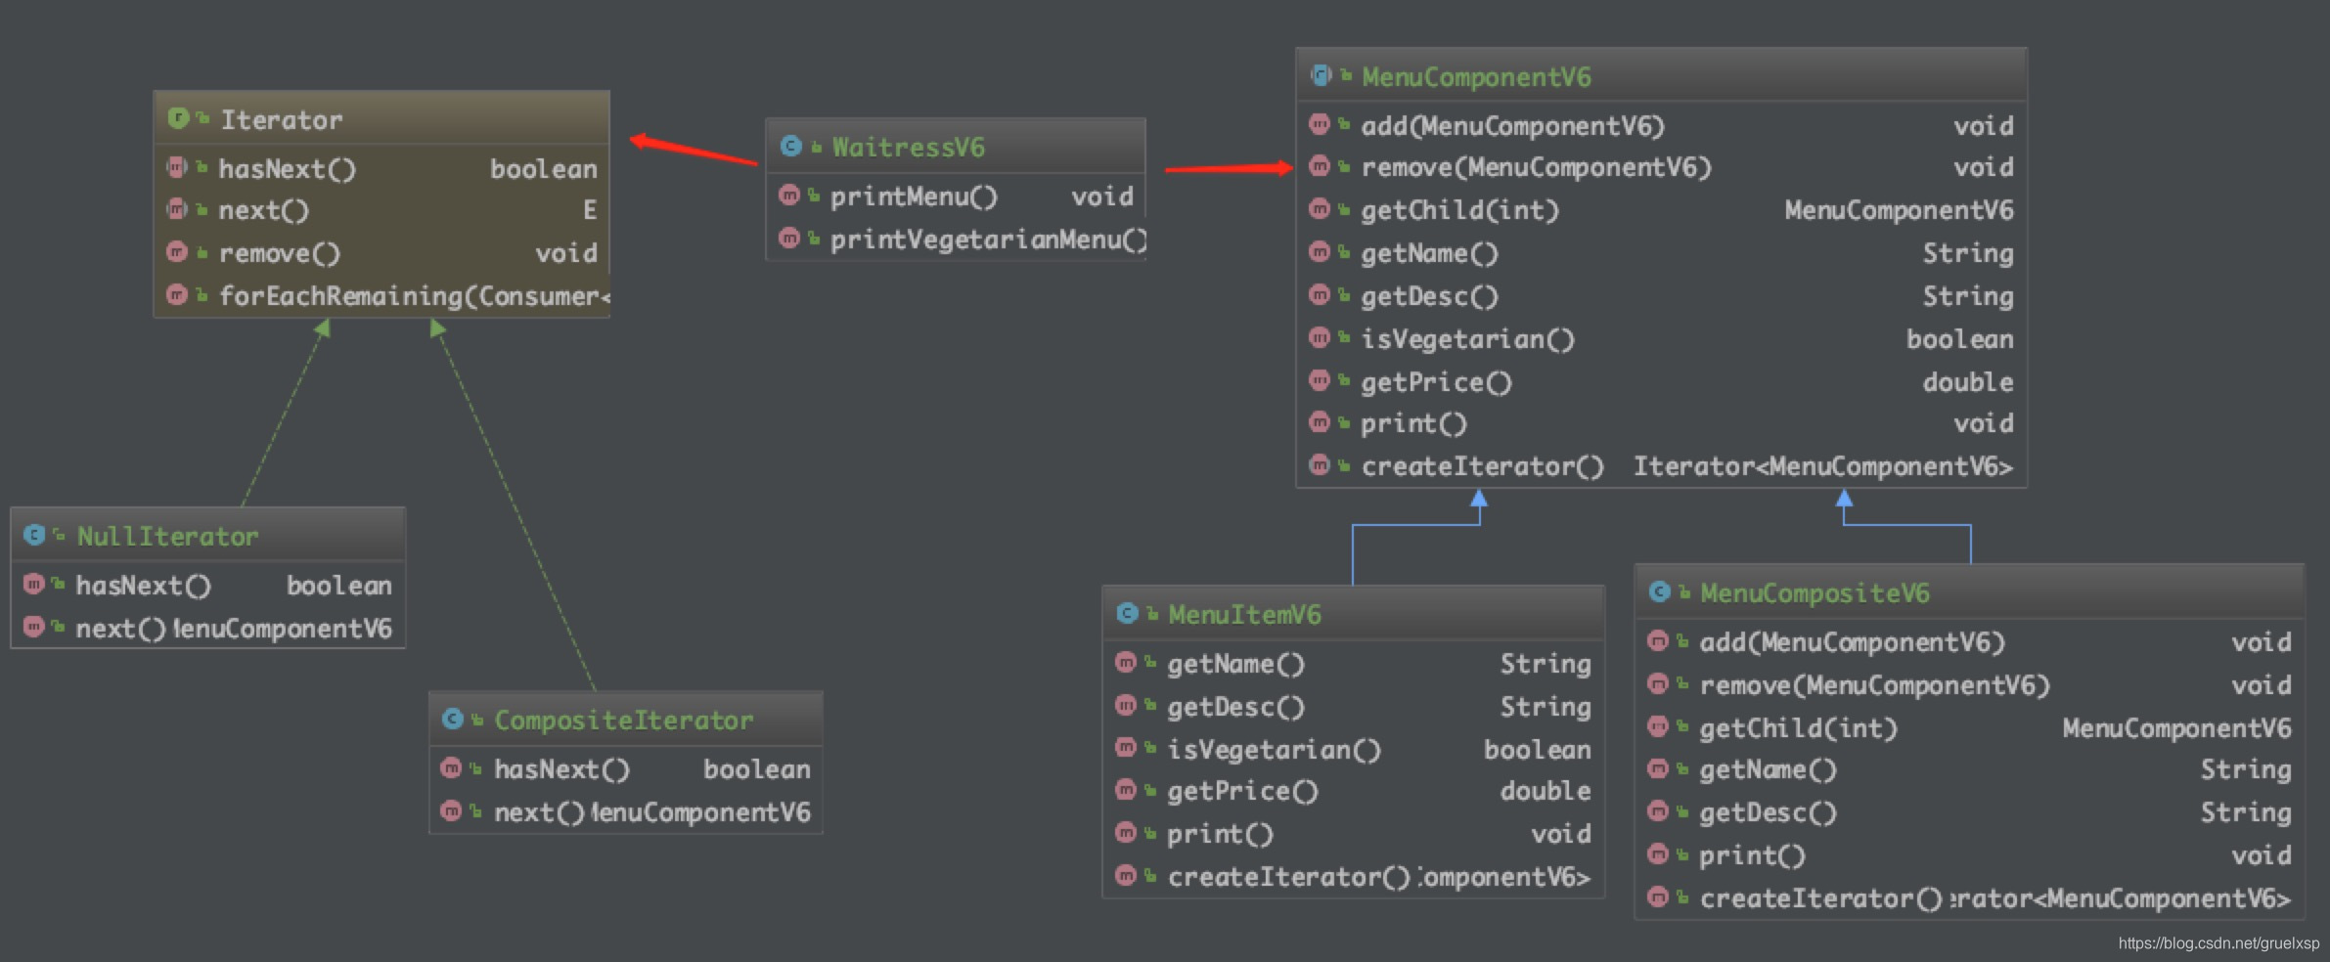Click Iterator<MenuComponentV6> return type in MenuComponentV6
Image resolution: width=2330 pixels, height=962 pixels.
[1823, 466]
